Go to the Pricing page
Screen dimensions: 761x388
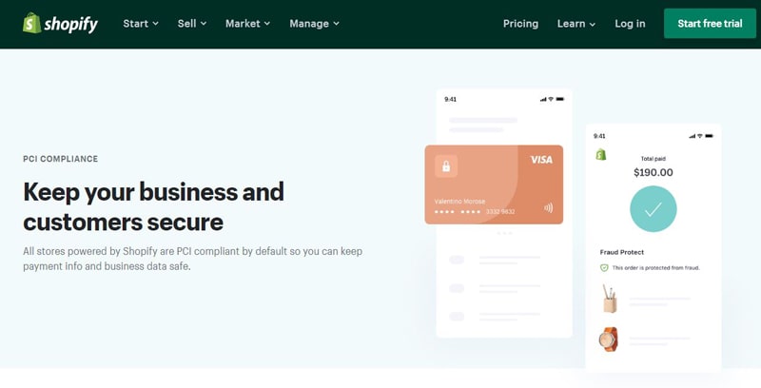pyautogui.click(x=520, y=23)
